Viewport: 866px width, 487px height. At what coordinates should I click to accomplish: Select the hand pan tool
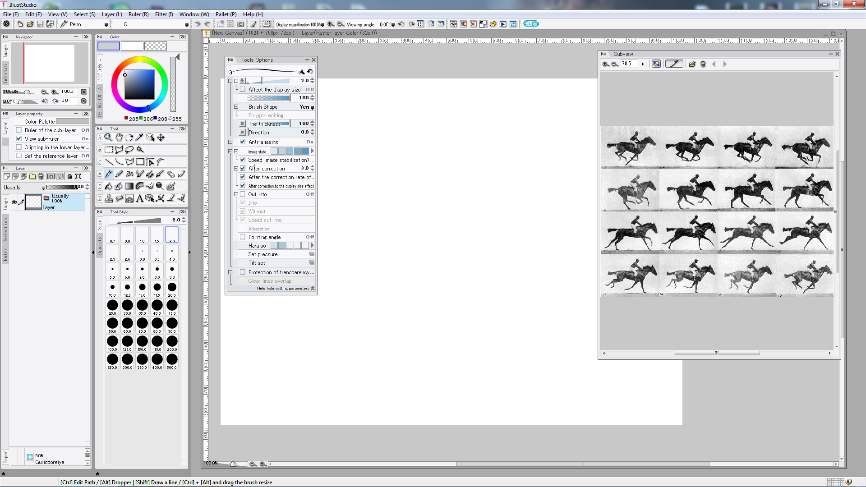tap(119, 138)
